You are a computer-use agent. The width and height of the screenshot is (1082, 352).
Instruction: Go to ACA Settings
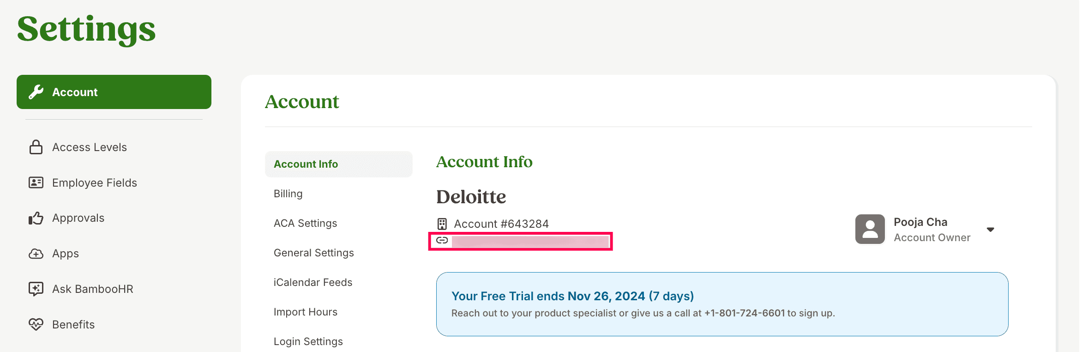click(305, 223)
